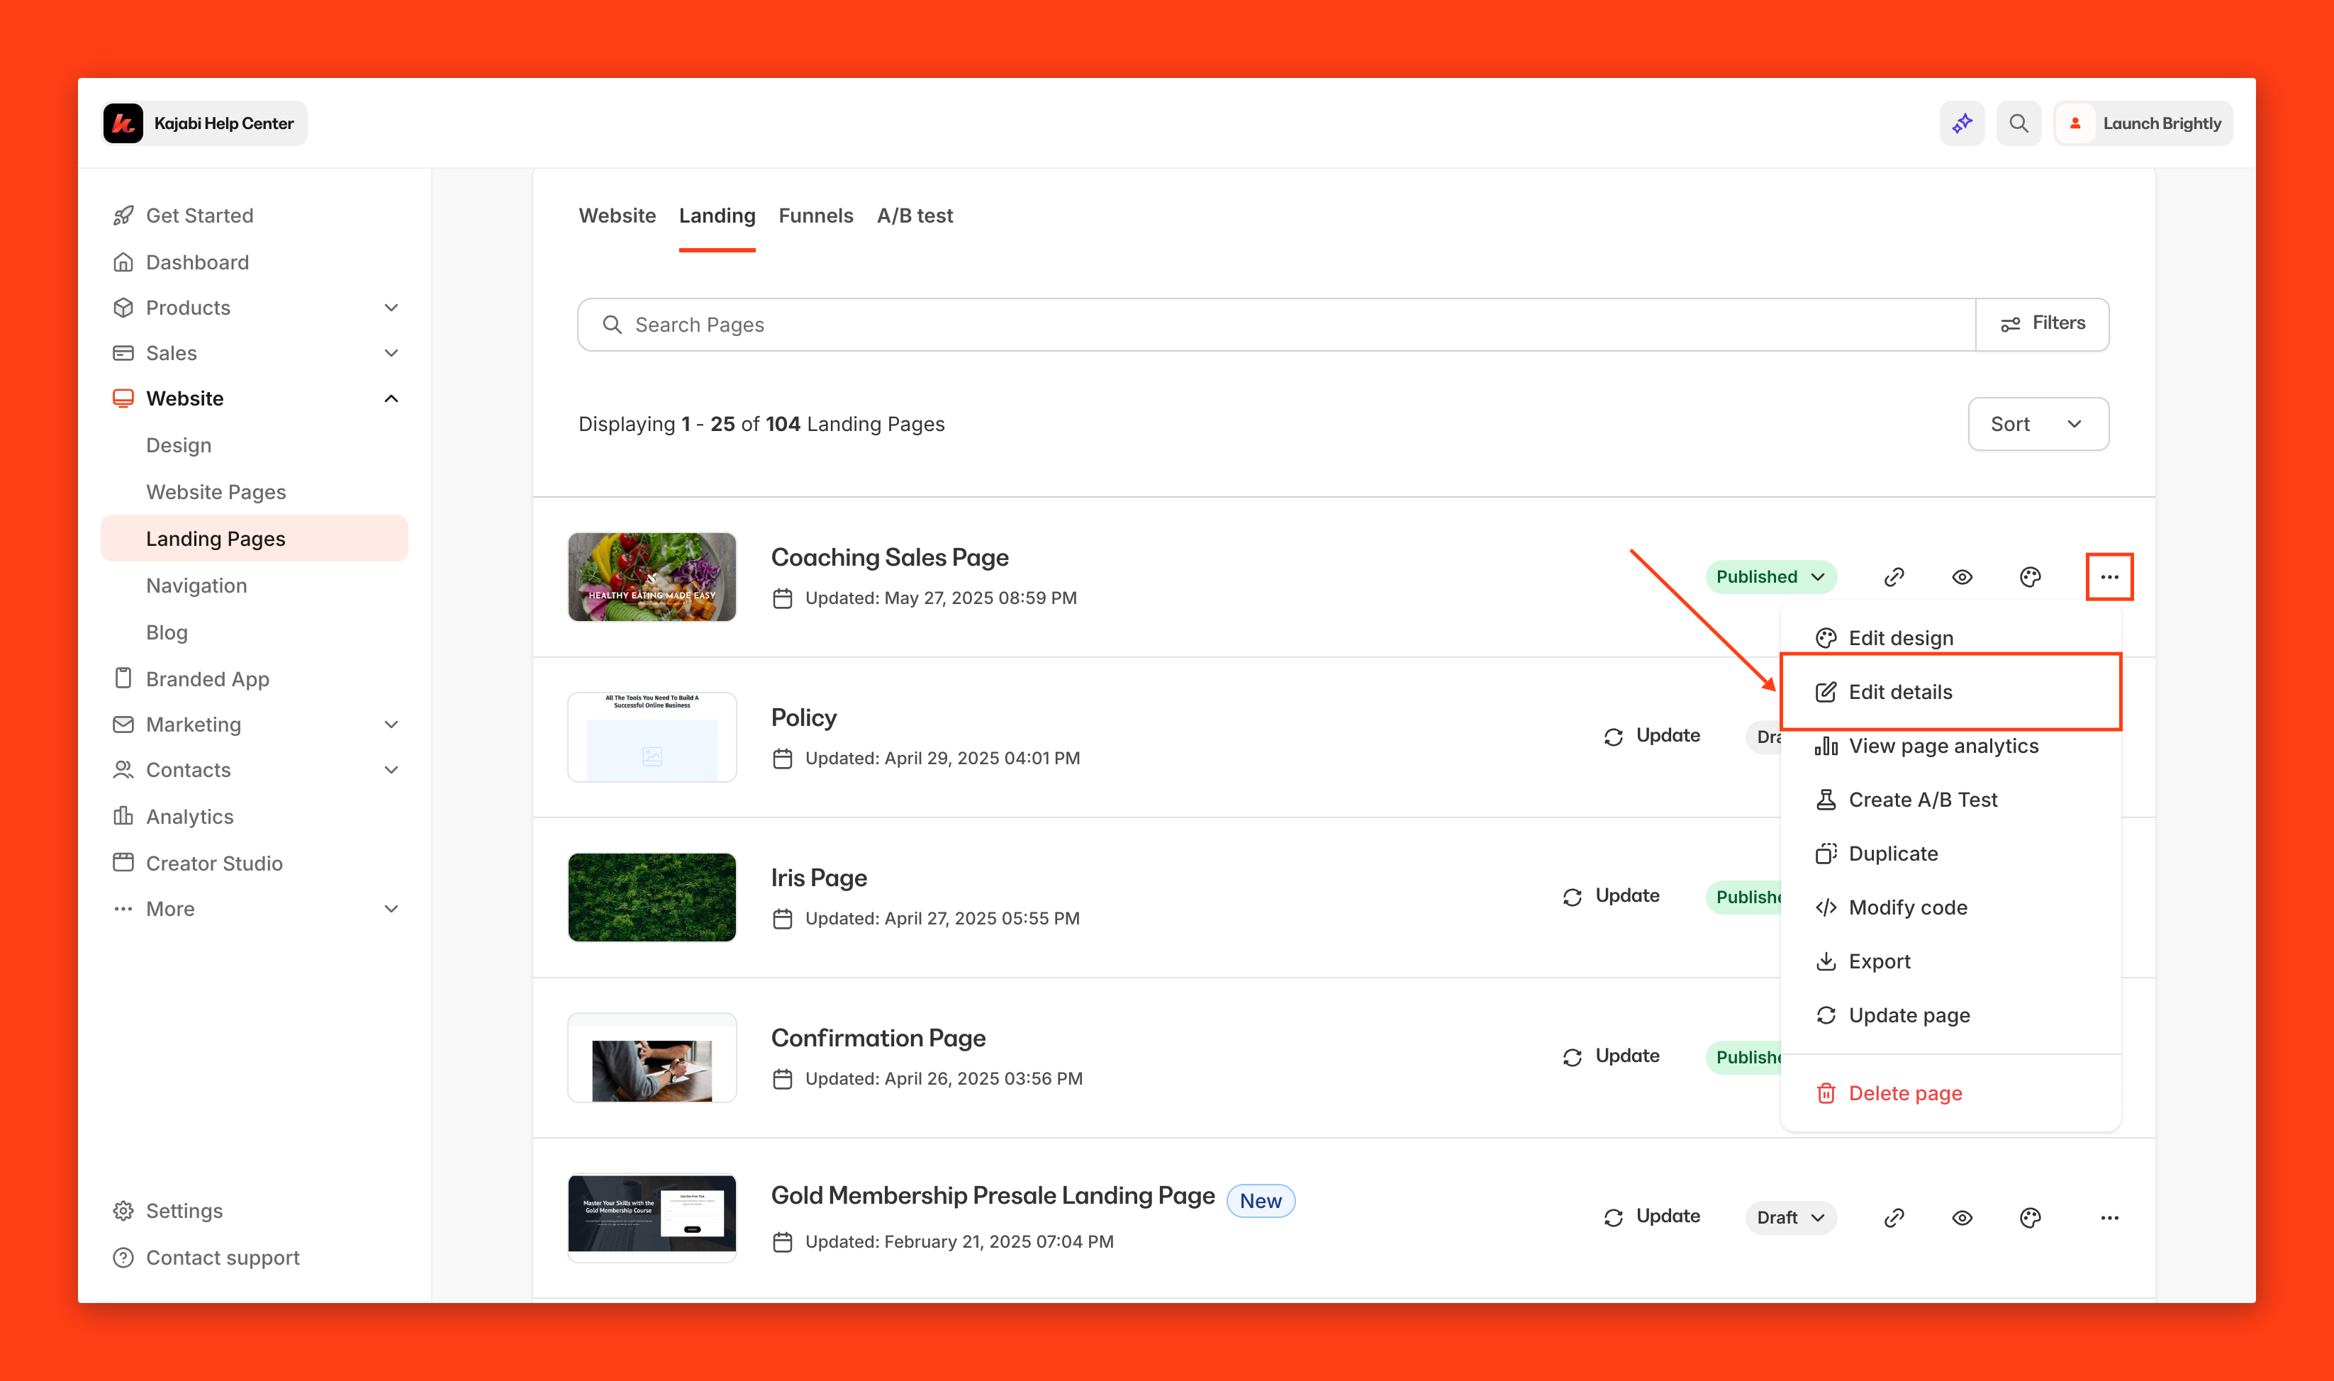Preview Coaching Sales Page with eye icon

[x=1962, y=577]
